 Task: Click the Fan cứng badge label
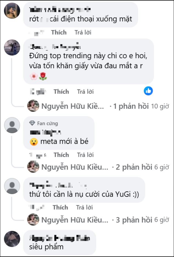pyautogui.click(x=47, y=123)
